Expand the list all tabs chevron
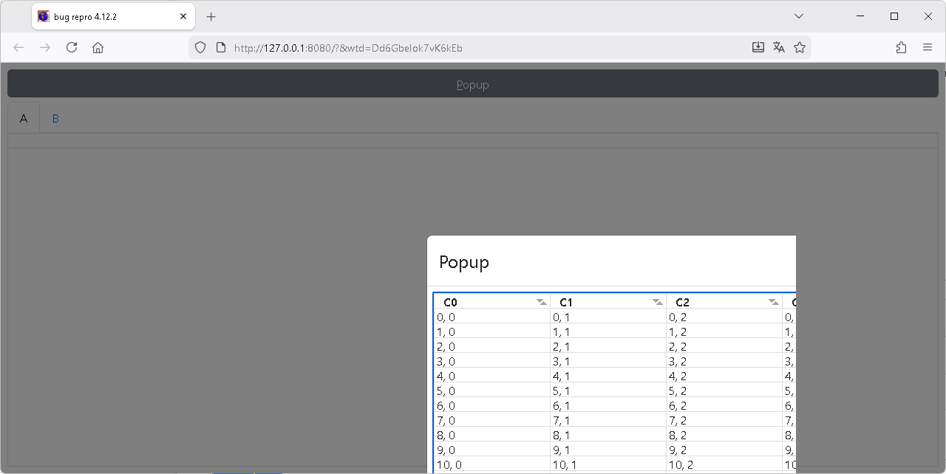Image resolution: width=946 pixels, height=474 pixels. (799, 16)
